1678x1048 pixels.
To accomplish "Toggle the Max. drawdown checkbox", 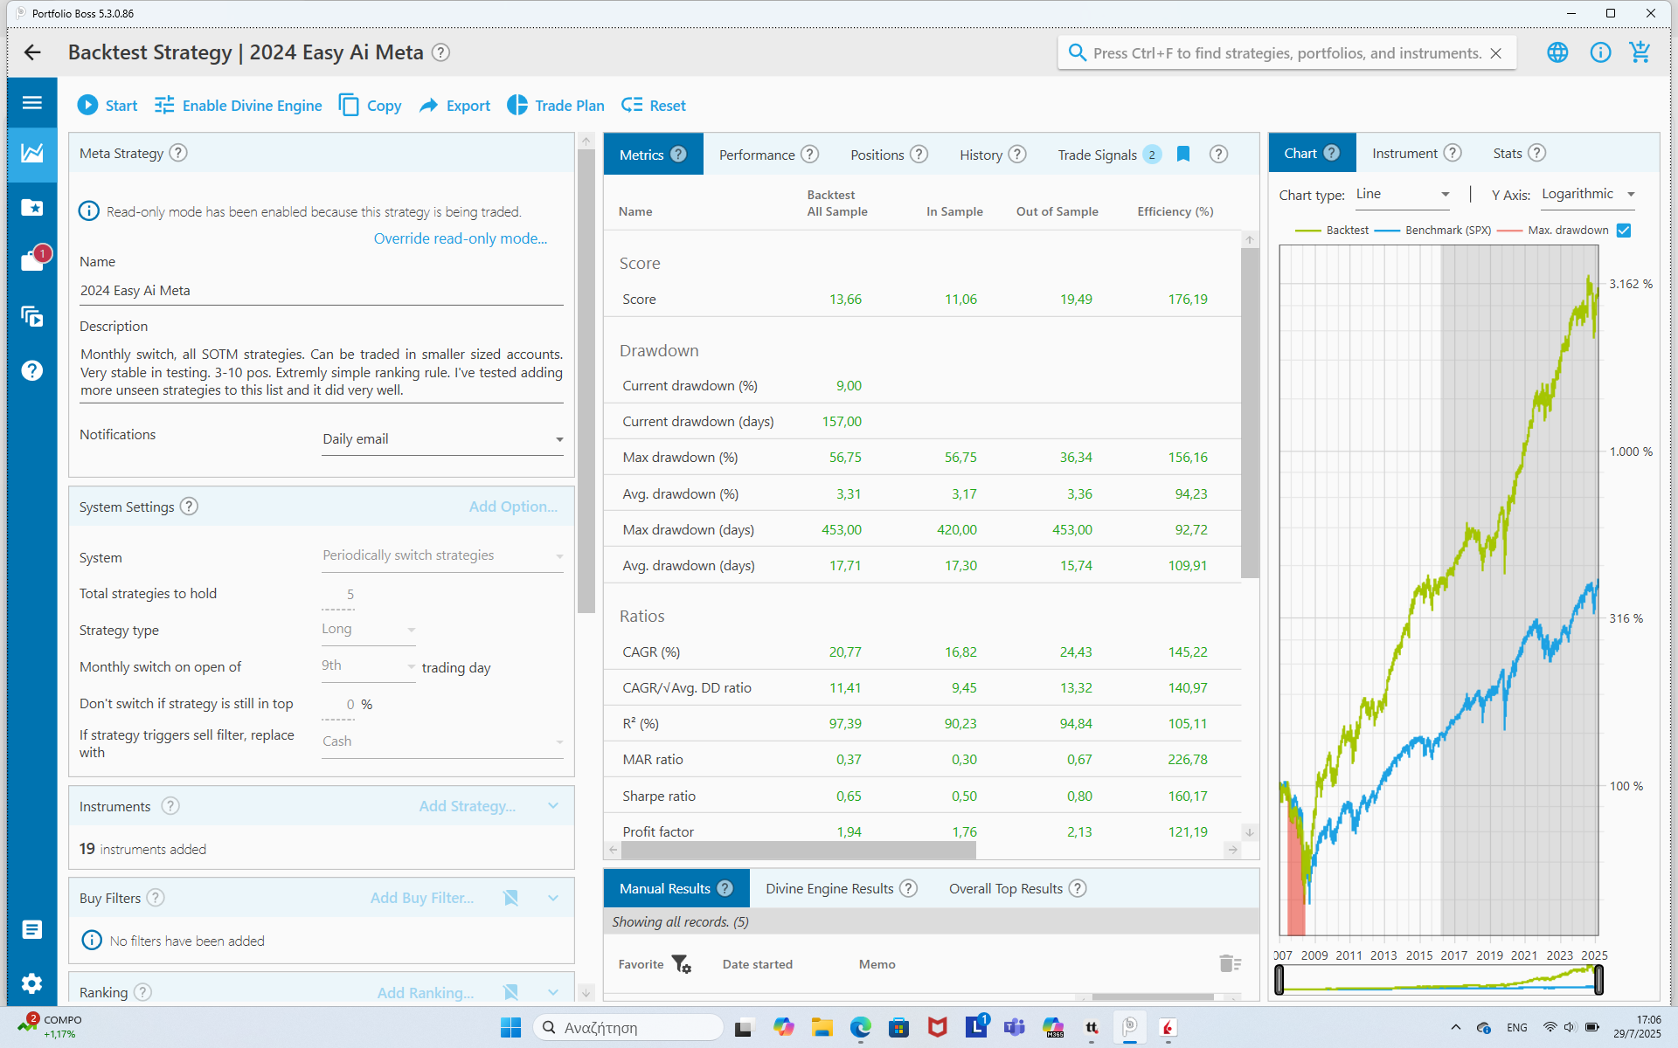I will (1624, 231).
